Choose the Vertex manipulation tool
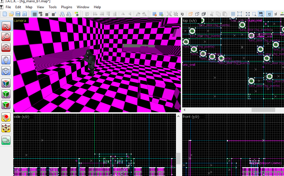 6,128
